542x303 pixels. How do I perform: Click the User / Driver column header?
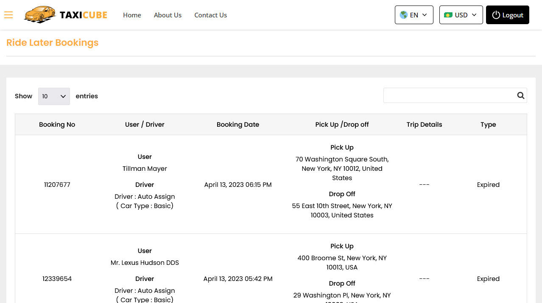[x=145, y=125]
